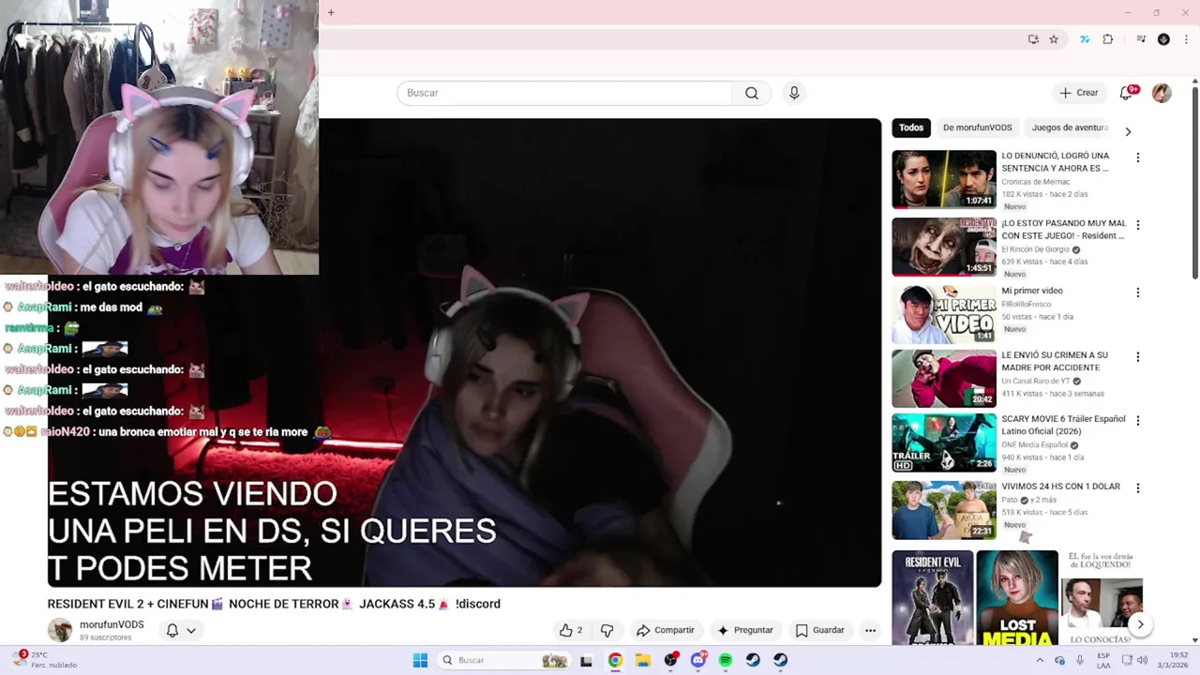Open more actions ellipsis below the video

point(870,630)
